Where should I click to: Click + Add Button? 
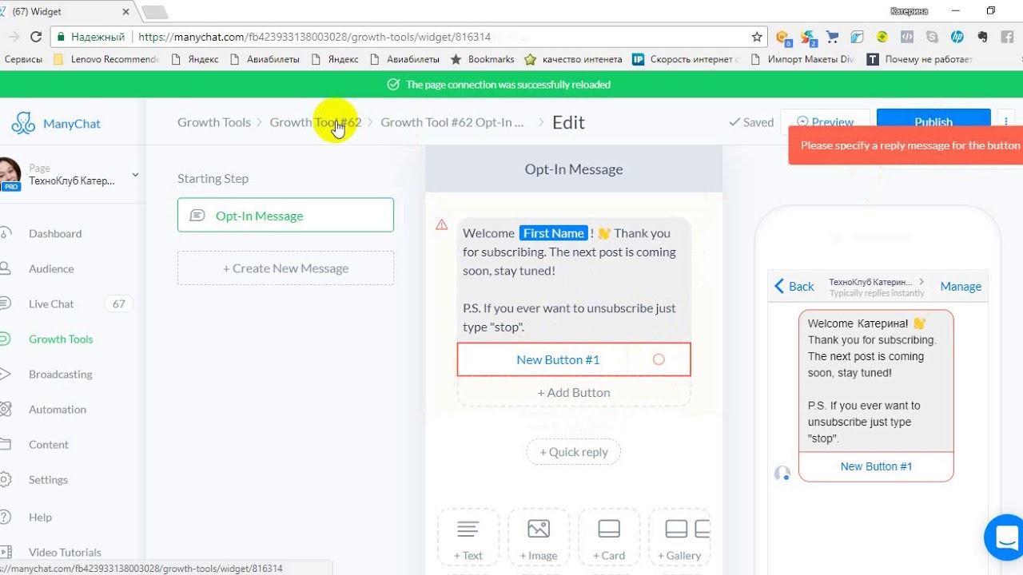[574, 393]
